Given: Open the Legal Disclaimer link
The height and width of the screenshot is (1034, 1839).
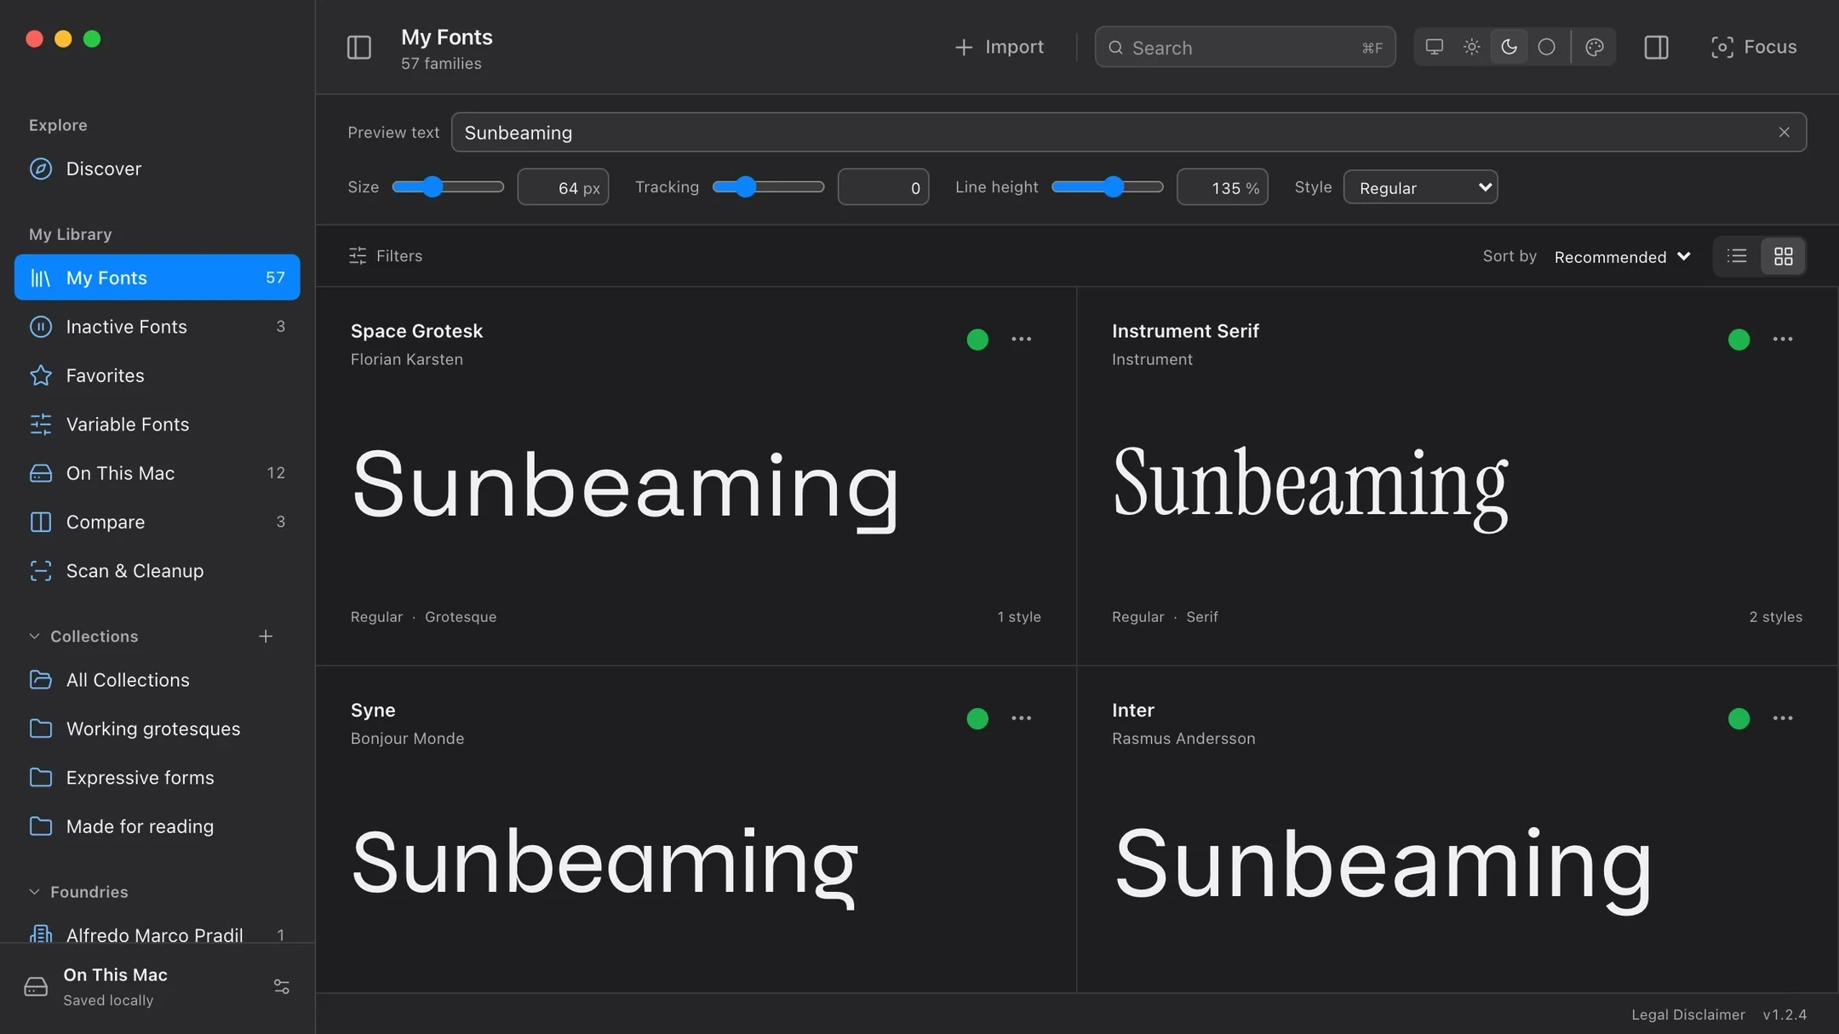Looking at the screenshot, I should [x=1687, y=1014].
